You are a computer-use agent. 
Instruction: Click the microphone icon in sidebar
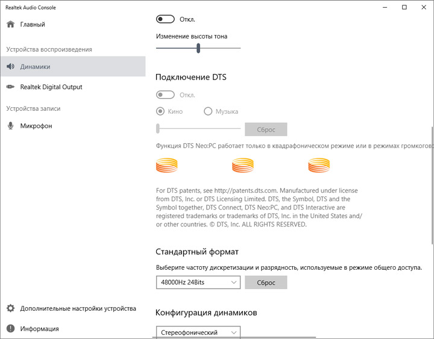(x=10, y=126)
